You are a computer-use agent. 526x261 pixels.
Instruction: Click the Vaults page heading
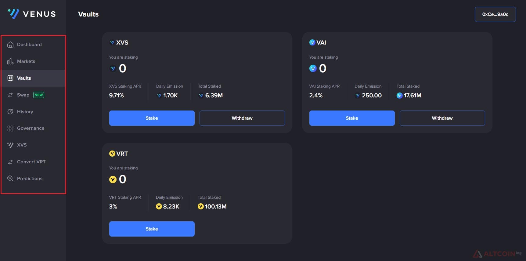point(88,14)
